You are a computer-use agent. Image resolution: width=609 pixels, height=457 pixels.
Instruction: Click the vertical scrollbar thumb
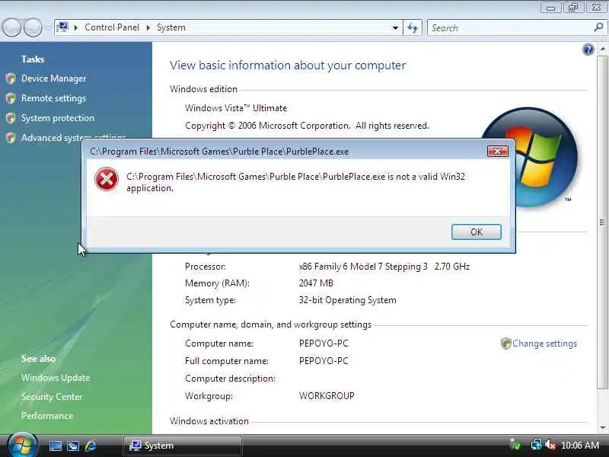[x=602, y=222]
